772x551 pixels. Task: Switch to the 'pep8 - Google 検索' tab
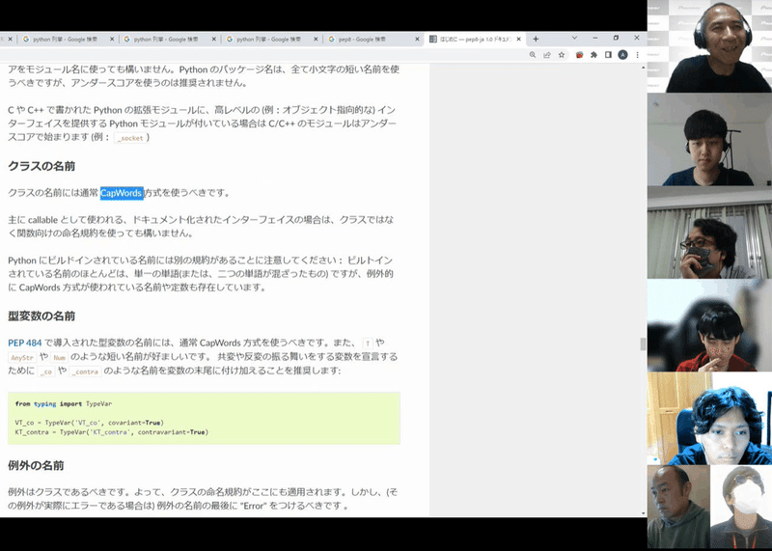point(373,39)
